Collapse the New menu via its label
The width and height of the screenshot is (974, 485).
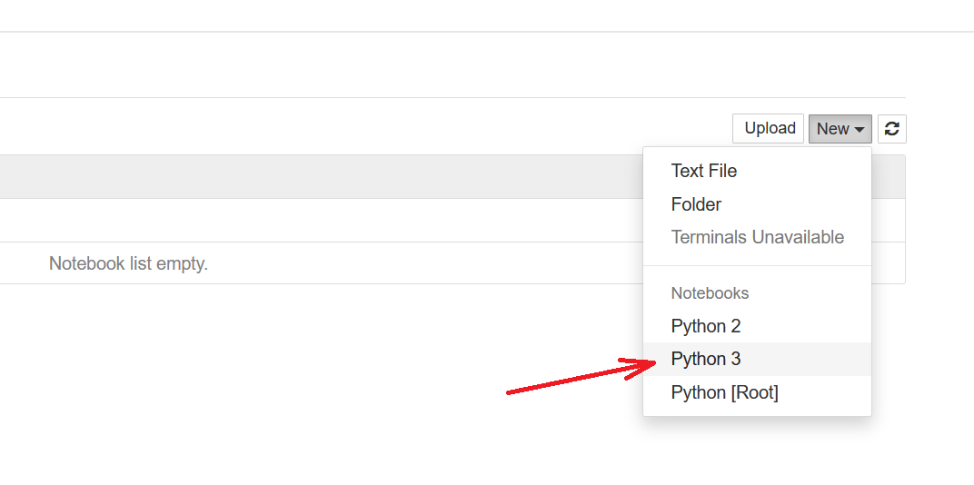point(832,129)
